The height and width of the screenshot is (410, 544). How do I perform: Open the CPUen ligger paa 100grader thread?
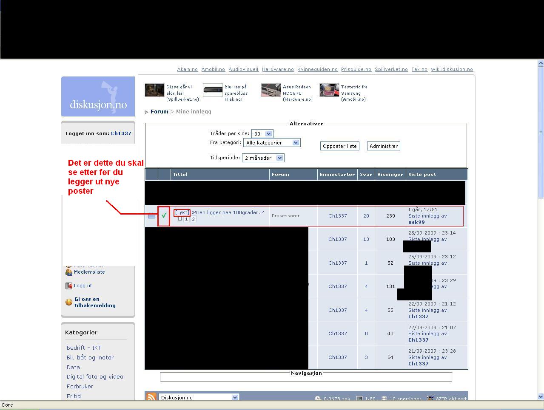pyautogui.click(x=227, y=212)
